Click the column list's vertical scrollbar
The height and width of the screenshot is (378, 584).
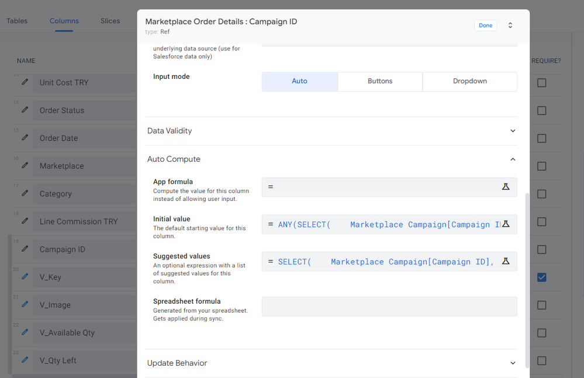tap(10, 304)
